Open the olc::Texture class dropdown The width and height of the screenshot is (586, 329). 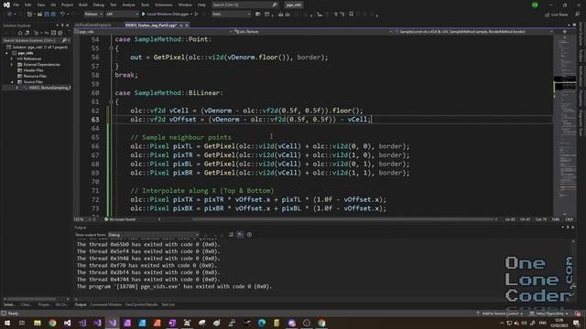(x=313, y=32)
